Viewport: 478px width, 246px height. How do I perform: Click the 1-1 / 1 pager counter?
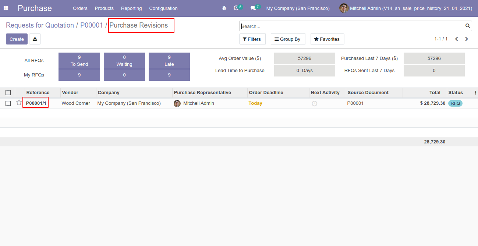pyautogui.click(x=441, y=39)
